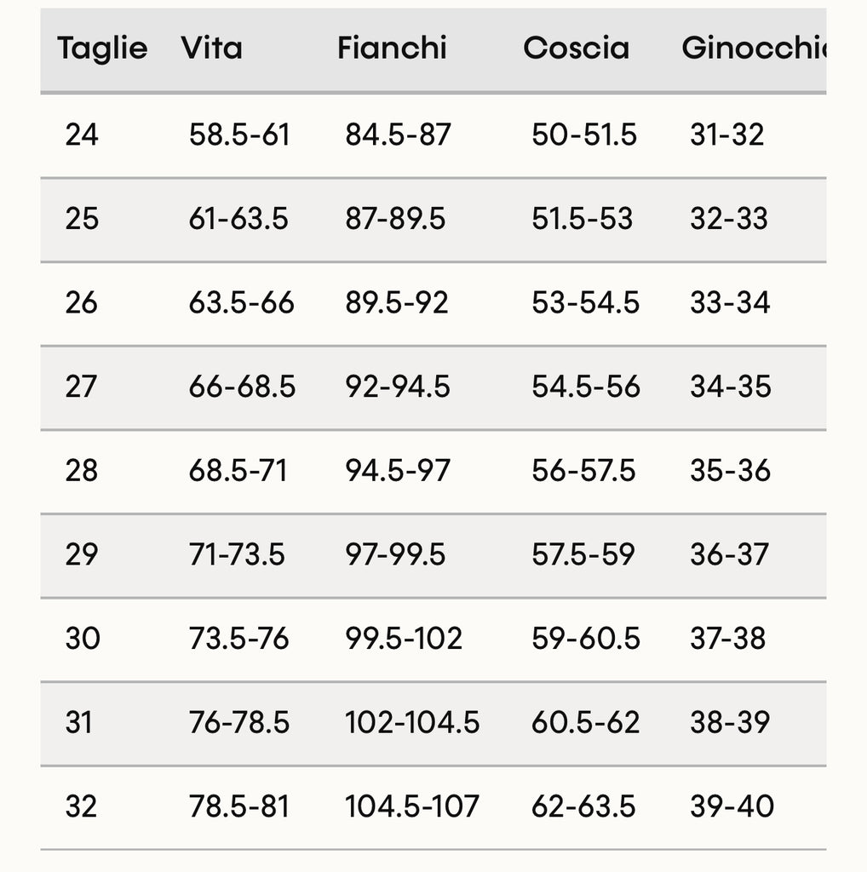Click the Fianchi cell 89.5-92
867x872 pixels.
396,302
